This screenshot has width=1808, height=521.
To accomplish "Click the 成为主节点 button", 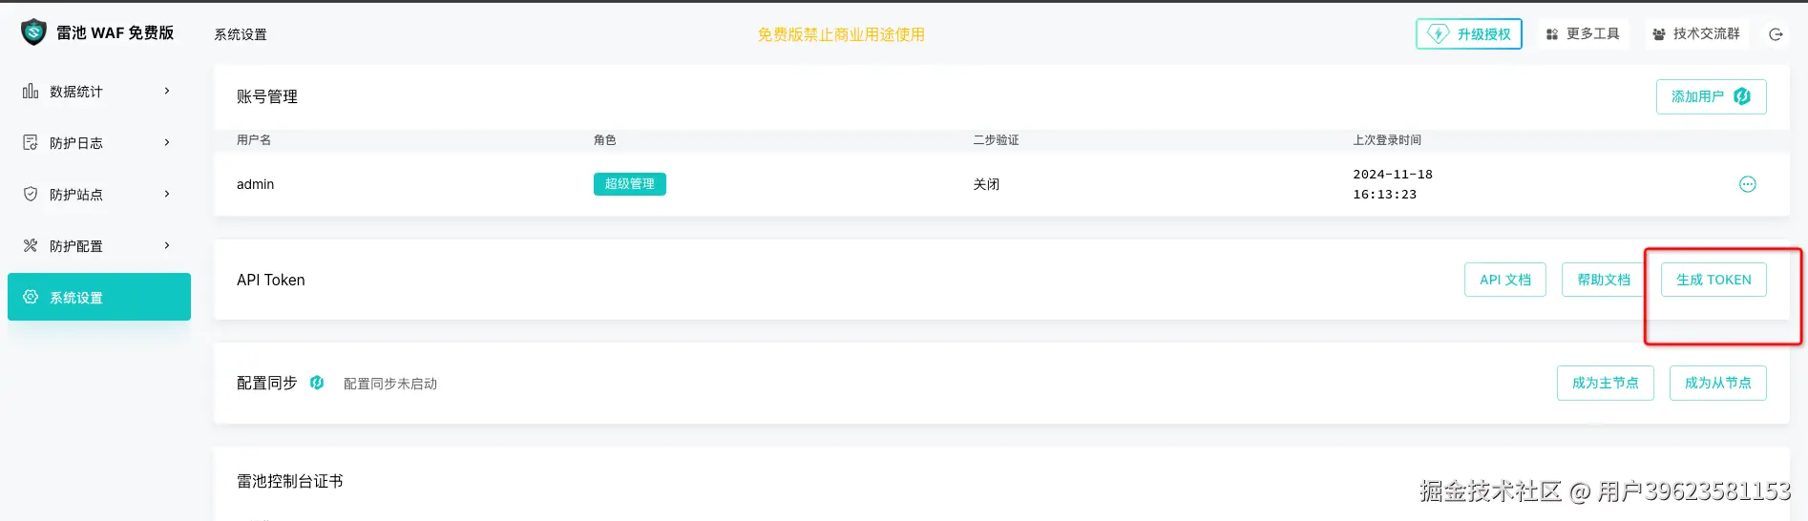I will point(1605,383).
